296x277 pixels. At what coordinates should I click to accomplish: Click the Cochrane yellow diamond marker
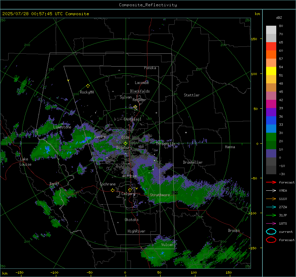pos(112,190)
